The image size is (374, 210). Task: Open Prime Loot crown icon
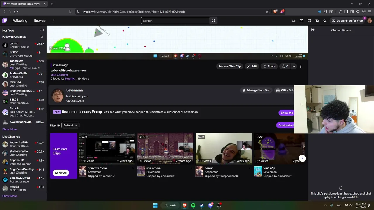pyautogui.click(x=294, y=21)
